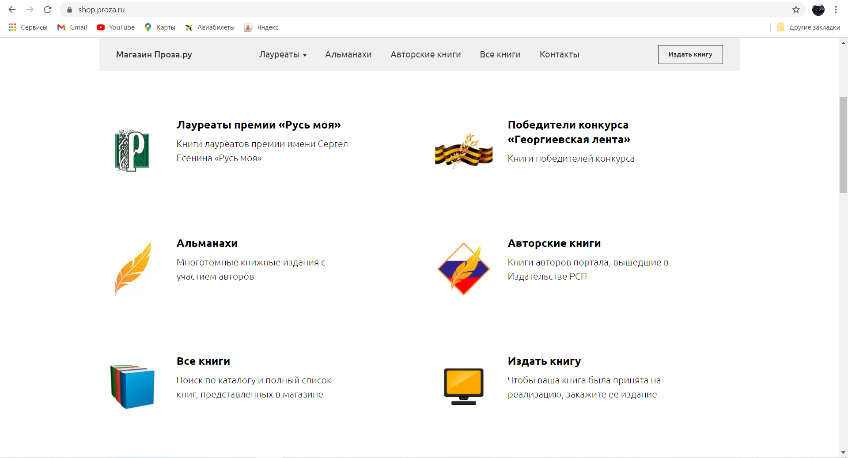Click the stacked books Все книги icon
The width and height of the screenshot is (848, 458).
(132, 386)
